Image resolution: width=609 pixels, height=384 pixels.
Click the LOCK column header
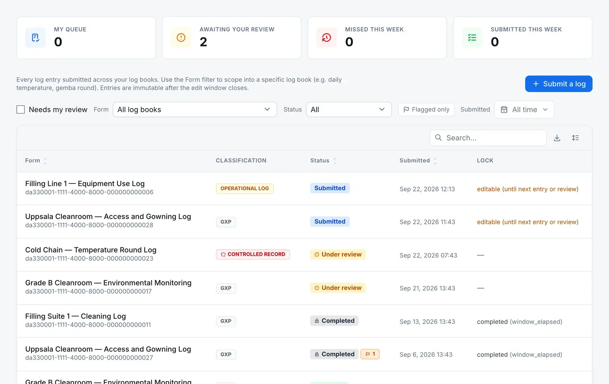pos(485,161)
